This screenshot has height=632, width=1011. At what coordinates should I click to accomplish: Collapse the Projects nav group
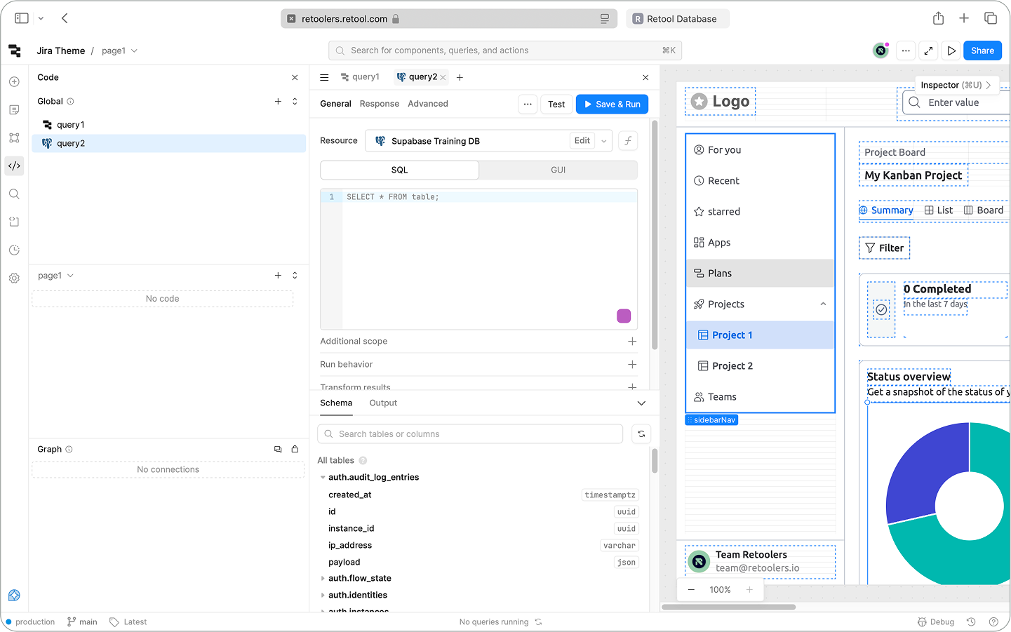pyautogui.click(x=823, y=304)
